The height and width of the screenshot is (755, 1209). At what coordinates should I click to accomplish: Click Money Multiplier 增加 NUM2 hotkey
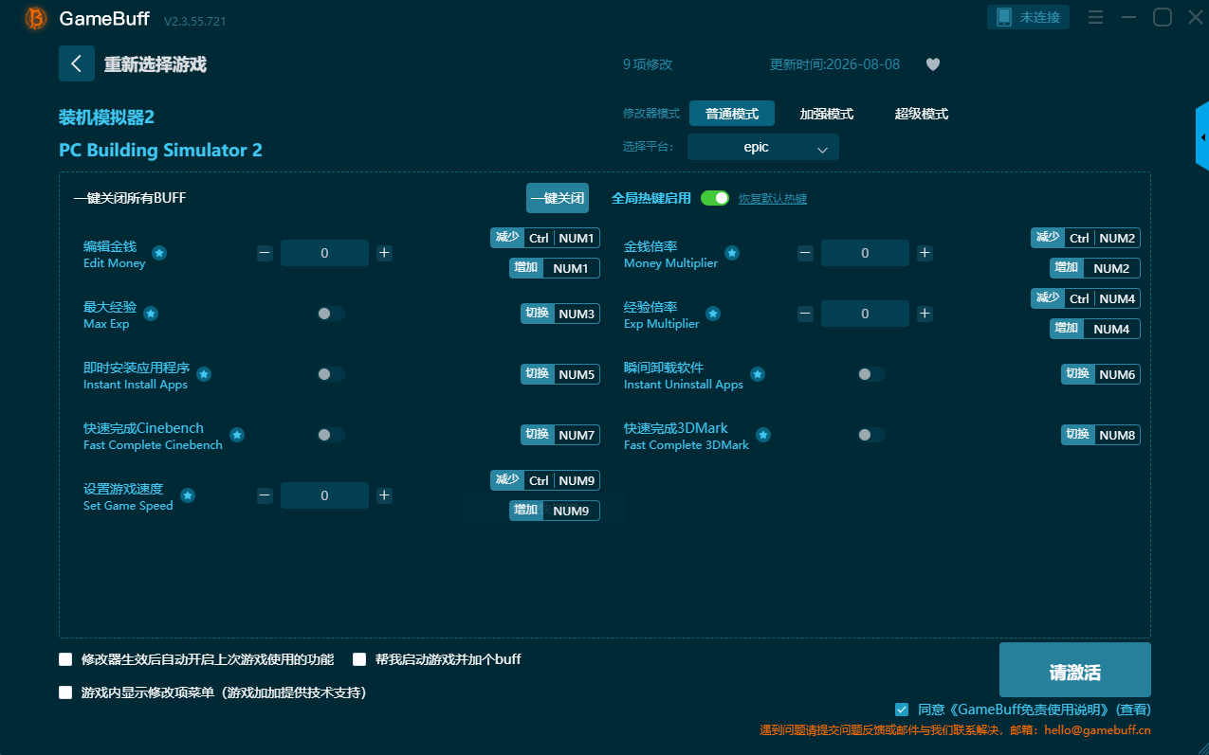1095,268
